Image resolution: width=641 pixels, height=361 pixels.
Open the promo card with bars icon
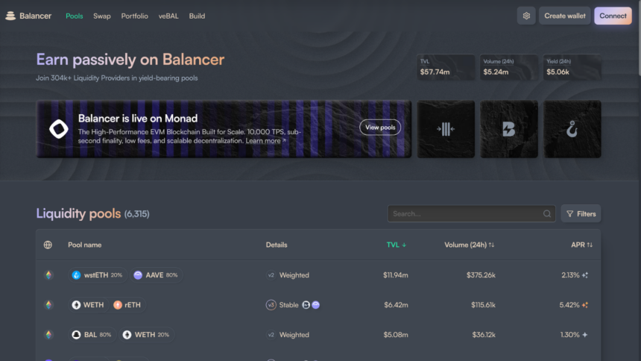tap(446, 129)
